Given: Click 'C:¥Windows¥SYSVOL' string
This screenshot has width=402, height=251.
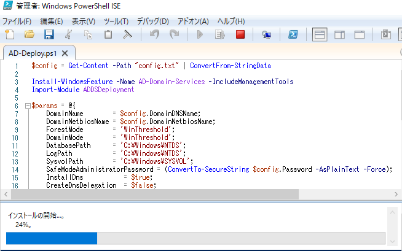Looking at the screenshot, I should click(155, 161).
